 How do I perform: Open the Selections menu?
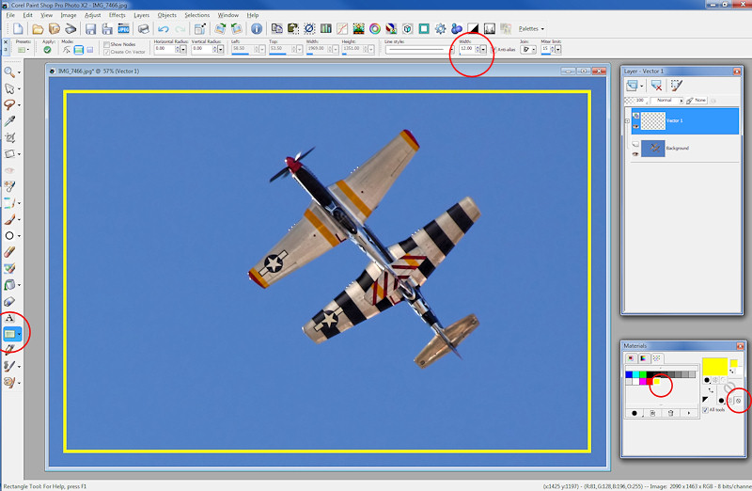point(197,15)
